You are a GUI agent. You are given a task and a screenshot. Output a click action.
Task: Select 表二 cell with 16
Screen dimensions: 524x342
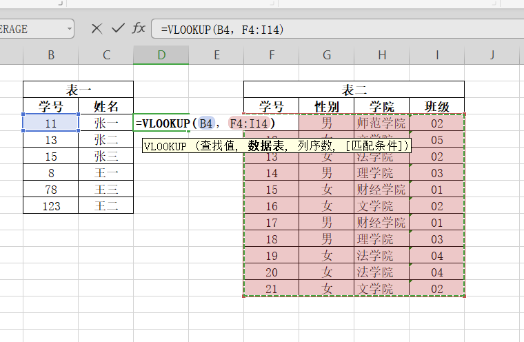(272, 206)
